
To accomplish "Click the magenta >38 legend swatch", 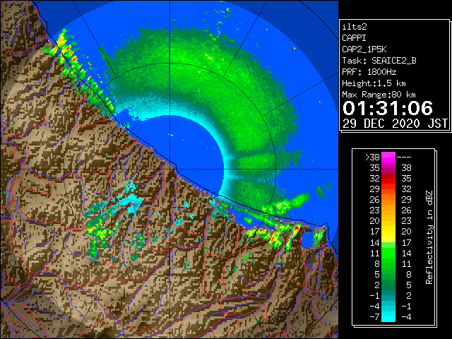I will 388,157.
